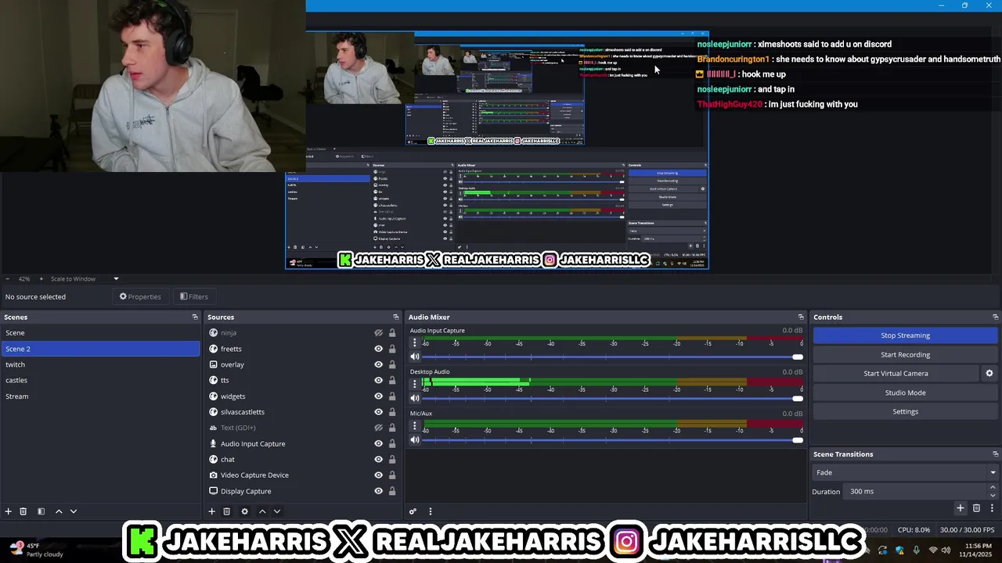The height and width of the screenshot is (563, 1002).
Task: Undock the Scene Transitions panel
Action: [995, 454]
